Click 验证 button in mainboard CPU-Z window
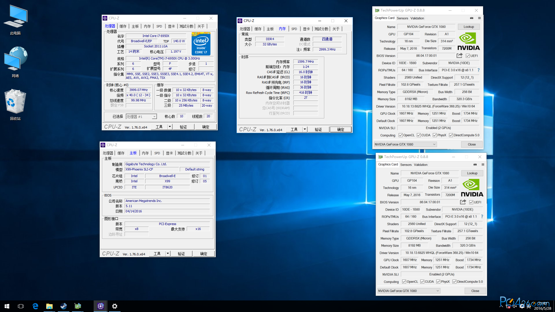 181,254
